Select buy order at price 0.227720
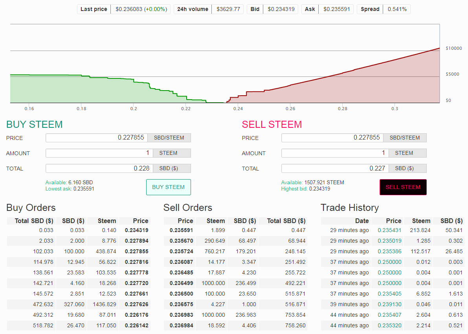The image size is (468, 334). pos(79,283)
